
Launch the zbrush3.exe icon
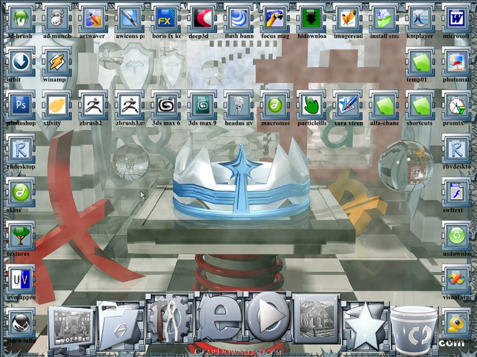(x=129, y=105)
